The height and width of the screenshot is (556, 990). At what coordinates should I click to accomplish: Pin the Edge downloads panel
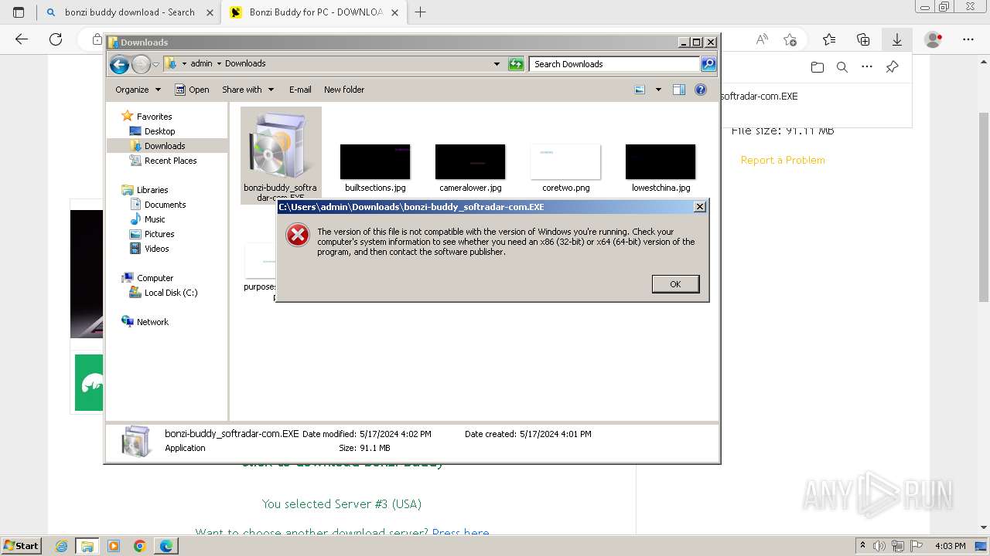892,67
